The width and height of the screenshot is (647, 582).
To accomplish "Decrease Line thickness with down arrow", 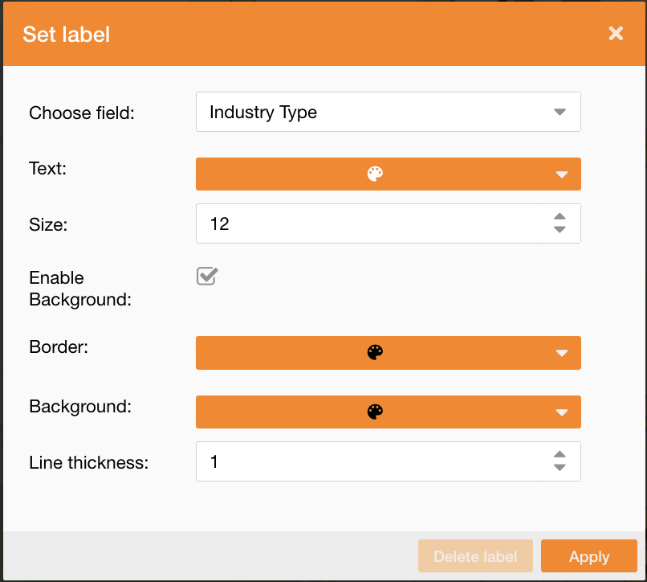I will tap(560, 468).
